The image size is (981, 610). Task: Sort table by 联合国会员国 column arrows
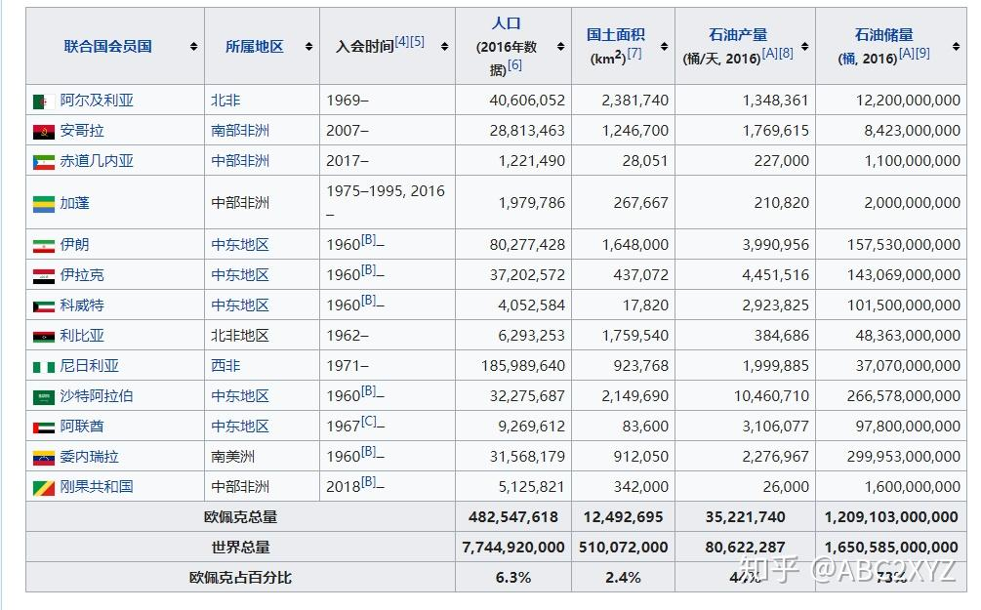click(194, 46)
